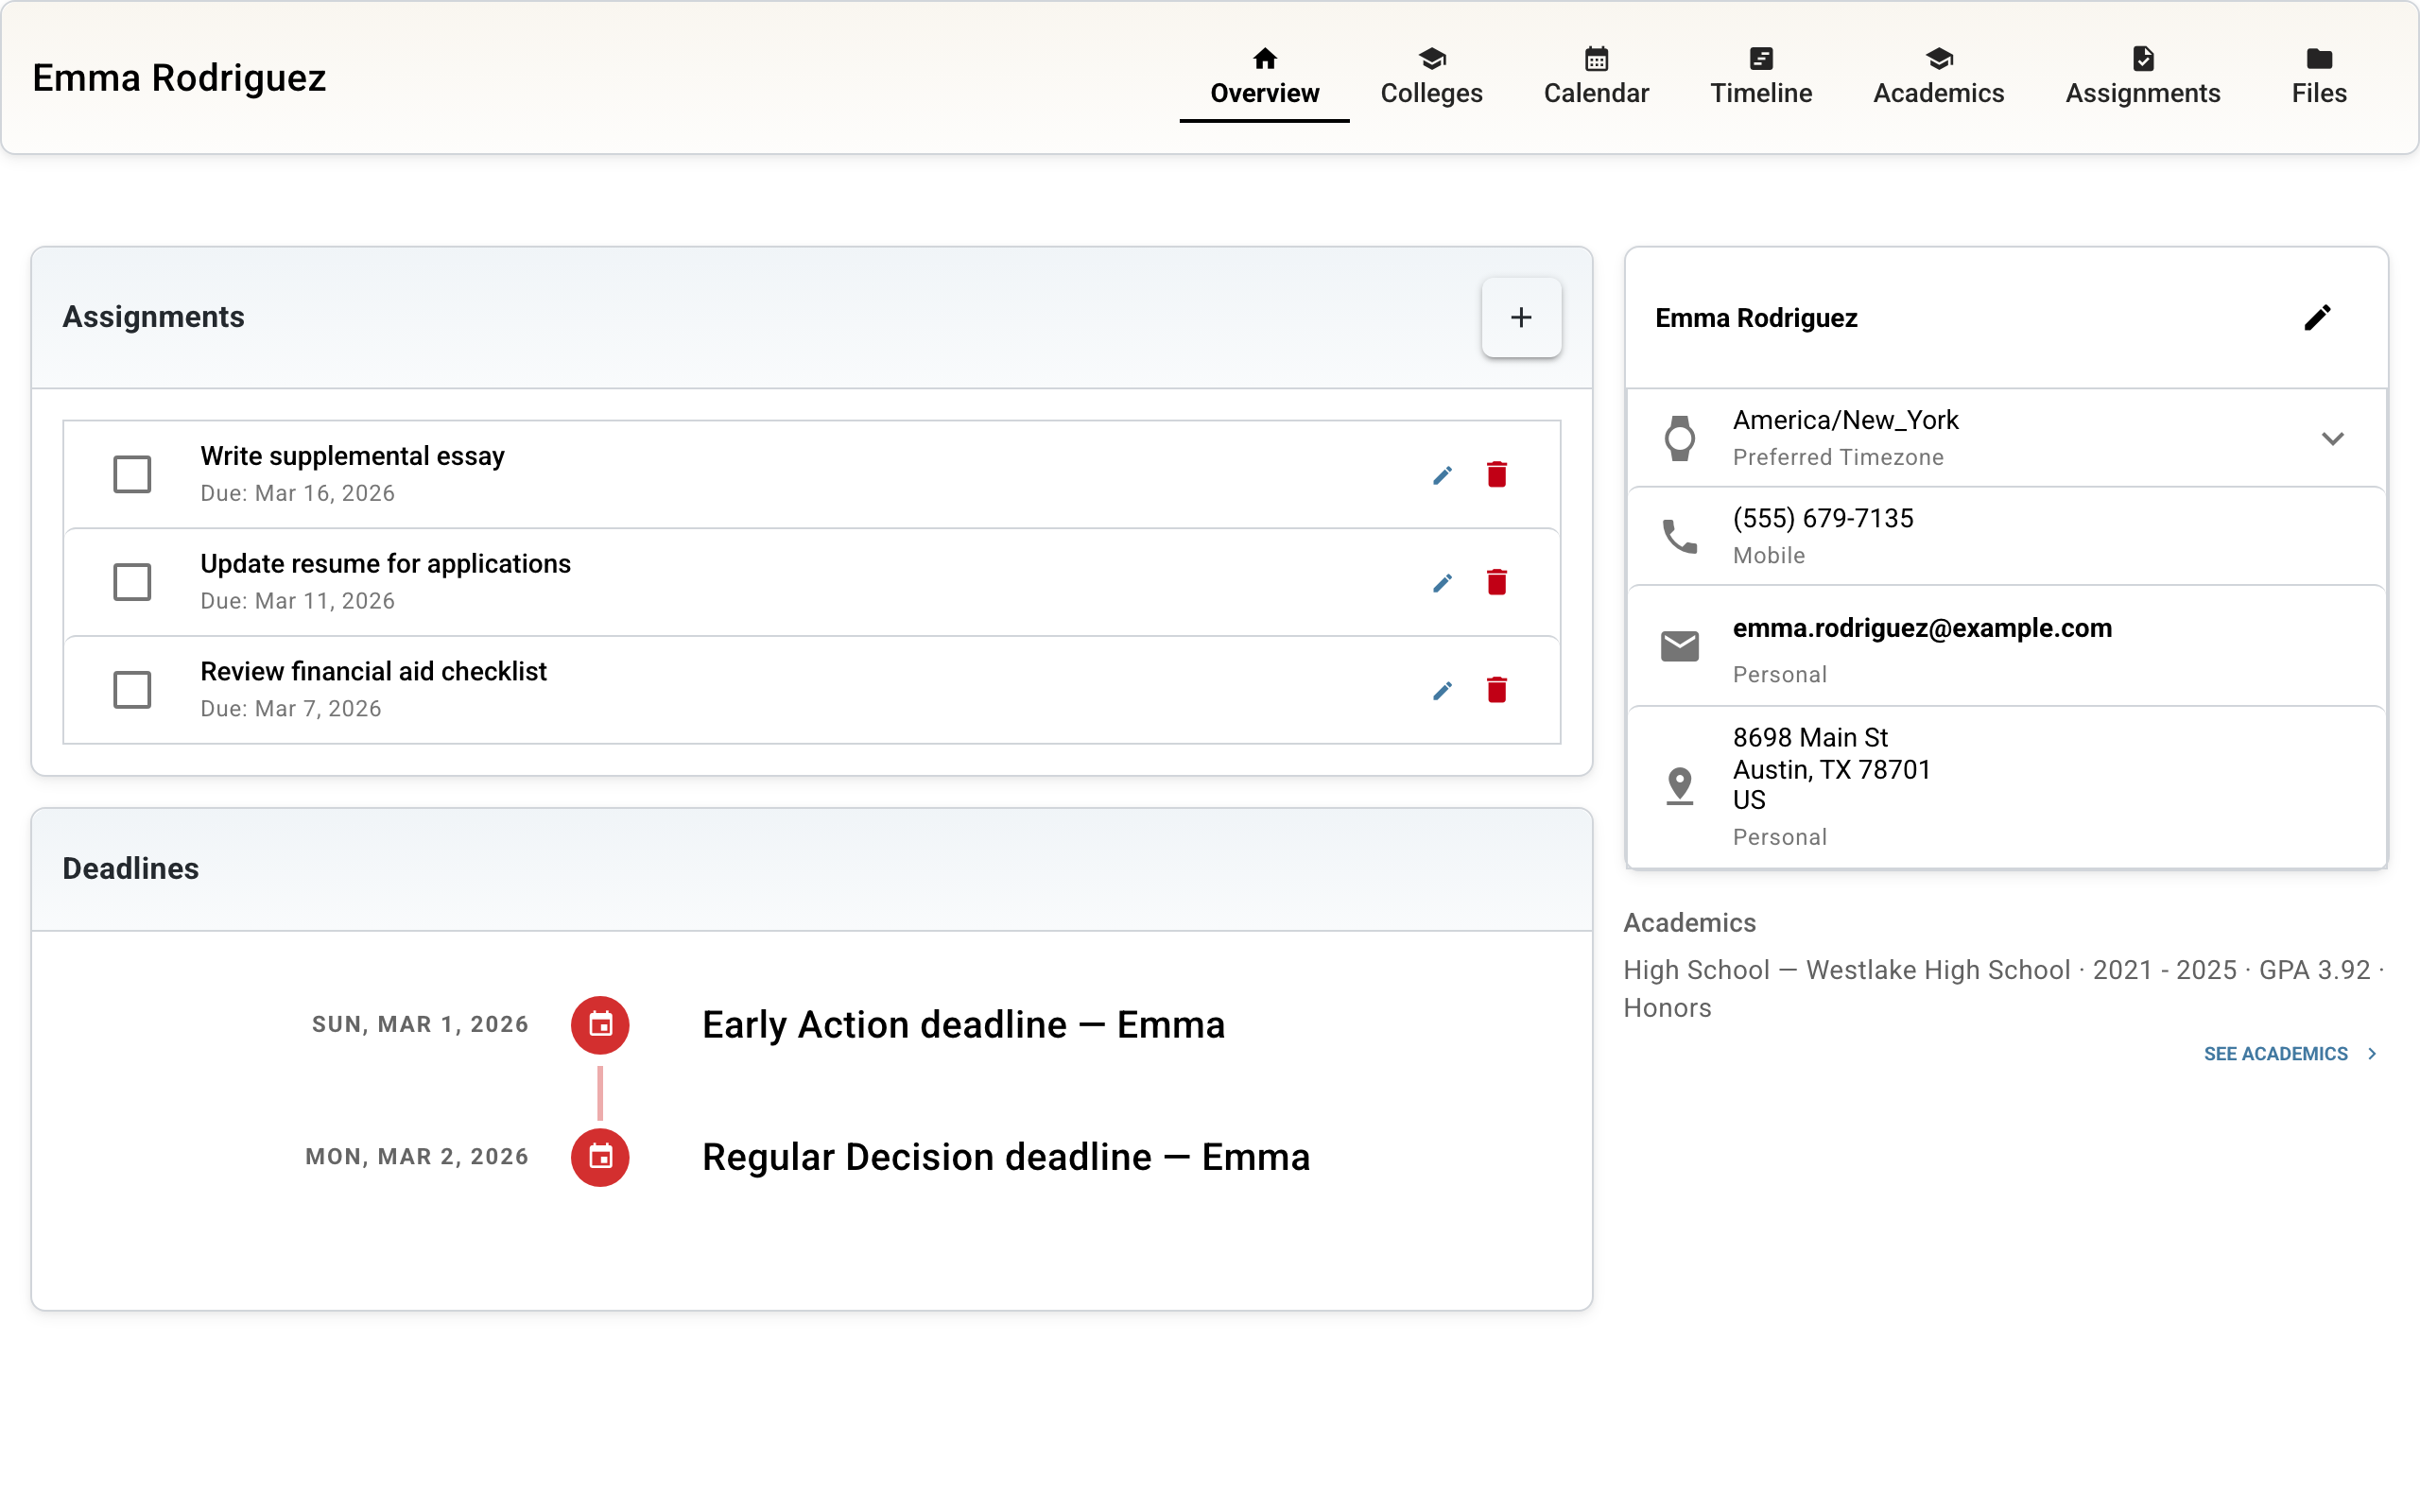This screenshot has width=2420, height=1512.
Task: Check off 'Write supplemental essay' as complete
Action: 131,474
